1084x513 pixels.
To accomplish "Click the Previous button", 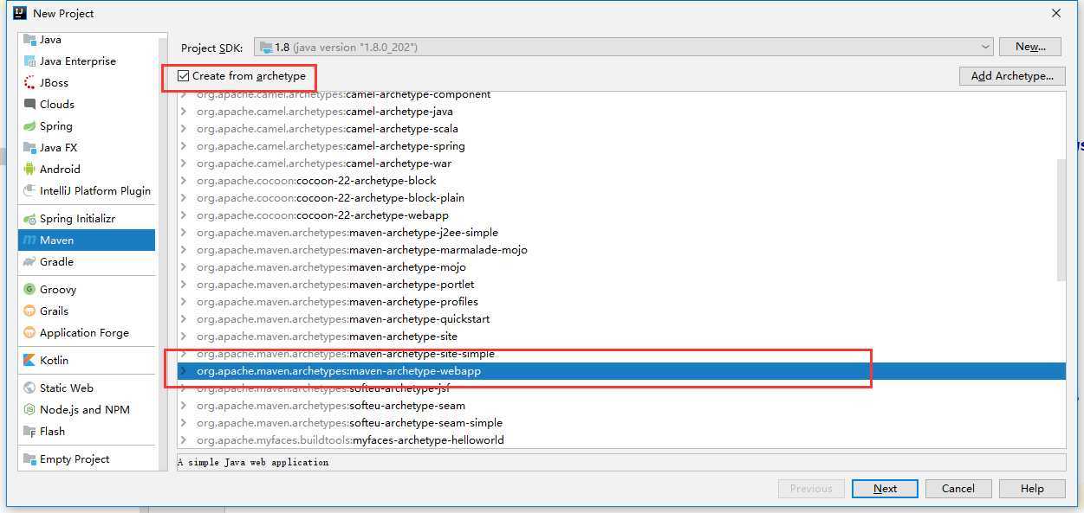I will click(811, 489).
